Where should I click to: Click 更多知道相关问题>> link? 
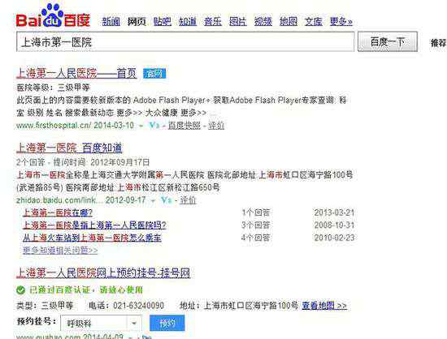[60, 251]
